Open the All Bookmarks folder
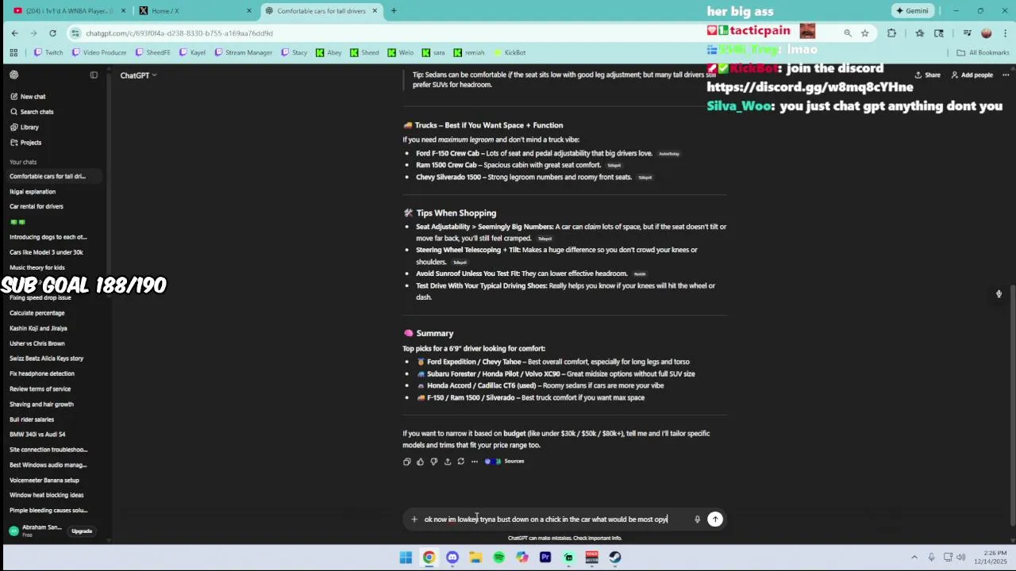 (983, 53)
